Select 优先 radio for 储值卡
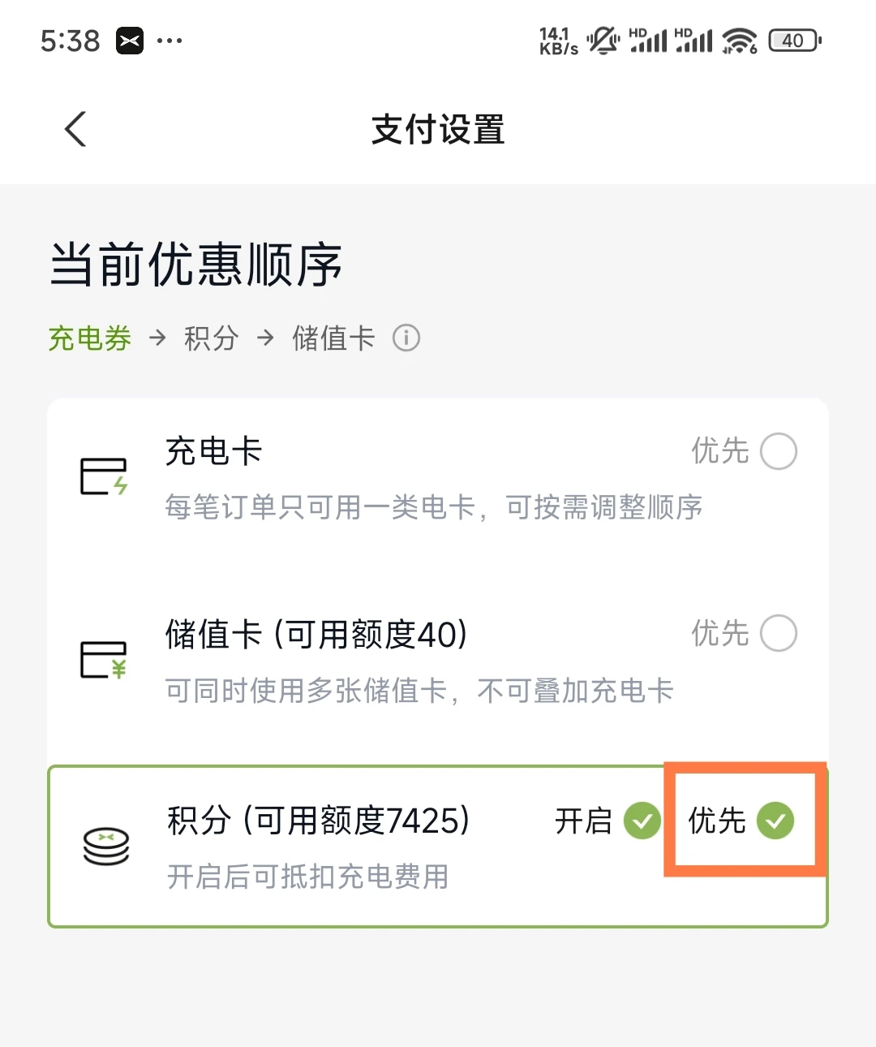 [779, 633]
